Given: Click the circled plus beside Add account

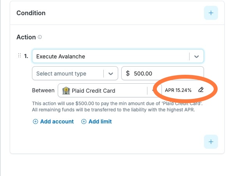Looking at the screenshot, I should [x=35, y=121].
